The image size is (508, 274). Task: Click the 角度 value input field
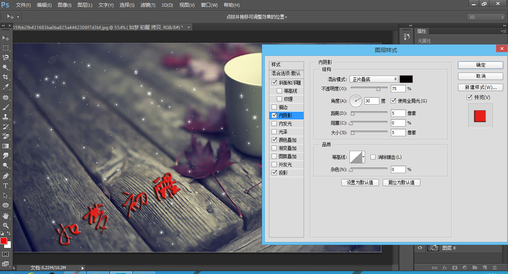point(371,101)
